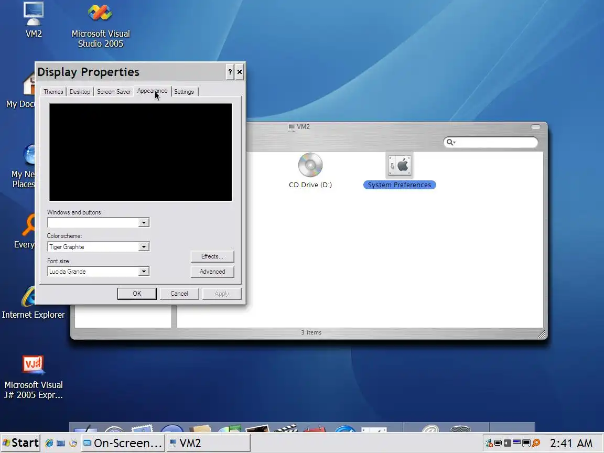
Task: Click the Effects... button
Action: pos(212,256)
